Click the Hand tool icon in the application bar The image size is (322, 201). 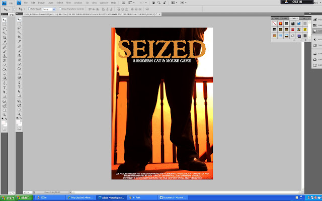tap(153, 3)
